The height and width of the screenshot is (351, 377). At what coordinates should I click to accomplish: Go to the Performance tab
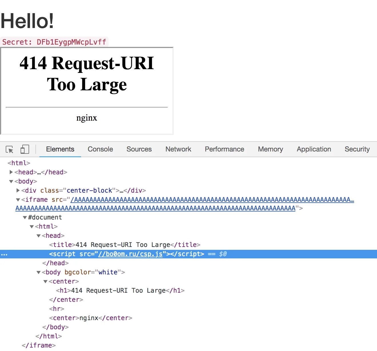[x=224, y=149]
